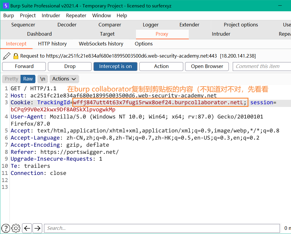Toggle Intercept is on button
The height and width of the screenshot is (234, 291).
pyautogui.click(x=115, y=66)
